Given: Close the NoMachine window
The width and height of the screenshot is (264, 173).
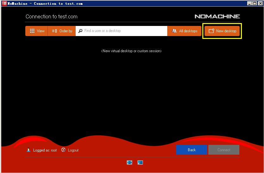Looking at the screenshot, I should pos(260,3).
